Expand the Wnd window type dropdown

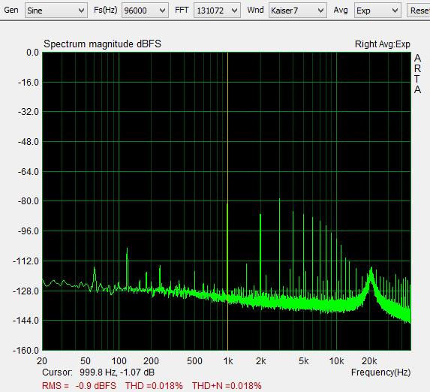[x=297, y=11]
